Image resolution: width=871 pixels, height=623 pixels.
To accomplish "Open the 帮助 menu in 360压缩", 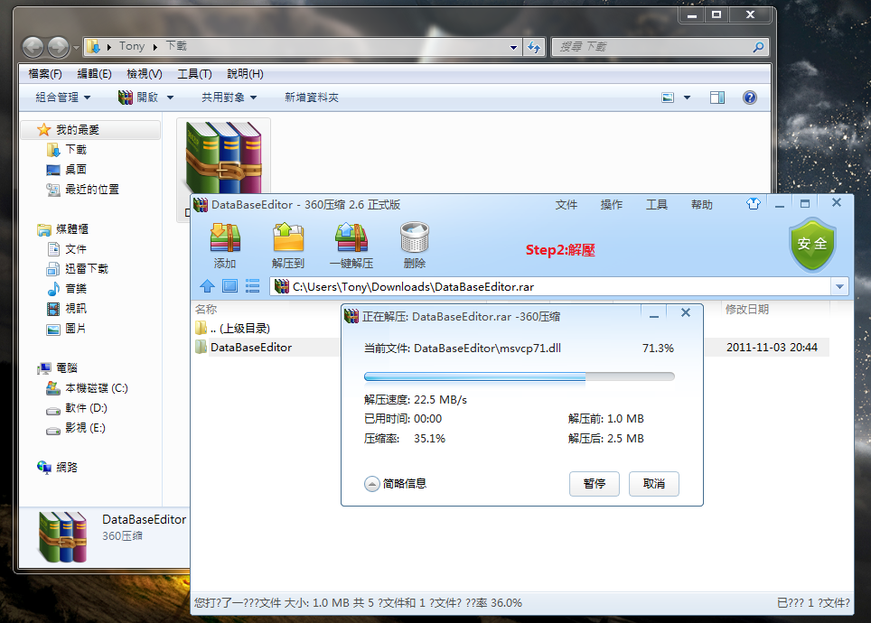I will (x=701, y=205).
